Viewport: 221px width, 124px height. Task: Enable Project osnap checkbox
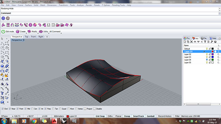click(x=85, y=109)
